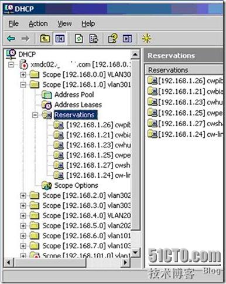226x284 pixels.
Task: Expand Scope 192.168.4.0 node
Action: 23,215
